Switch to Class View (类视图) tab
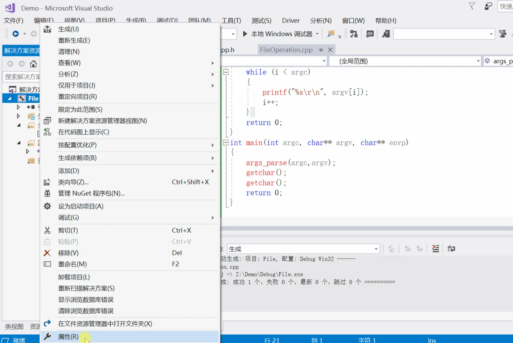The height and width of the screenshot is (343, 513). (14, 327)
